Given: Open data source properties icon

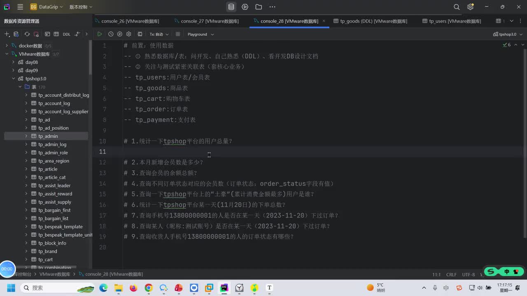Looking at the screenshot, I should click(x=16, y=34).
